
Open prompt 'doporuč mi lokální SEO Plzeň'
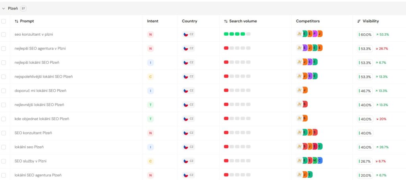pos(40,91)
